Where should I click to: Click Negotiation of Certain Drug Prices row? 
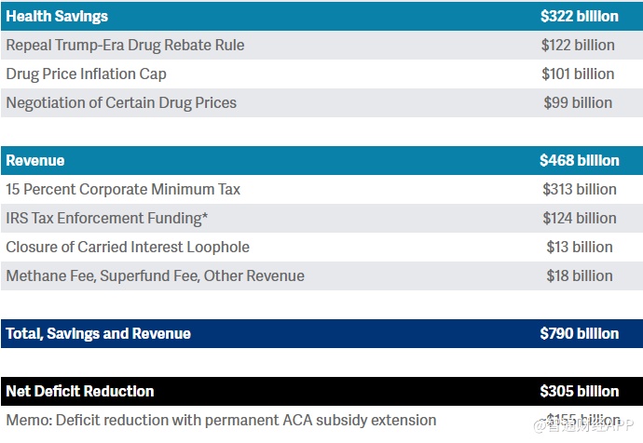121,102
